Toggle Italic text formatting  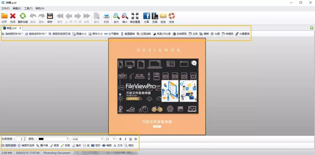coord(125,139)
